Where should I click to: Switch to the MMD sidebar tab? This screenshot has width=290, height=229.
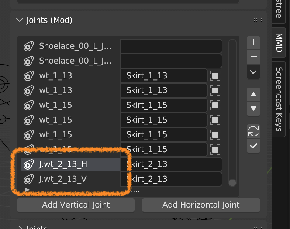(279, 42)
